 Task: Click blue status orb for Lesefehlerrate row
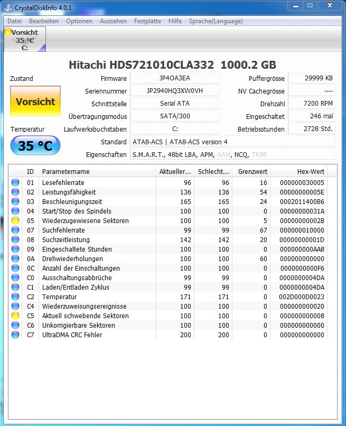pos(15,182)
